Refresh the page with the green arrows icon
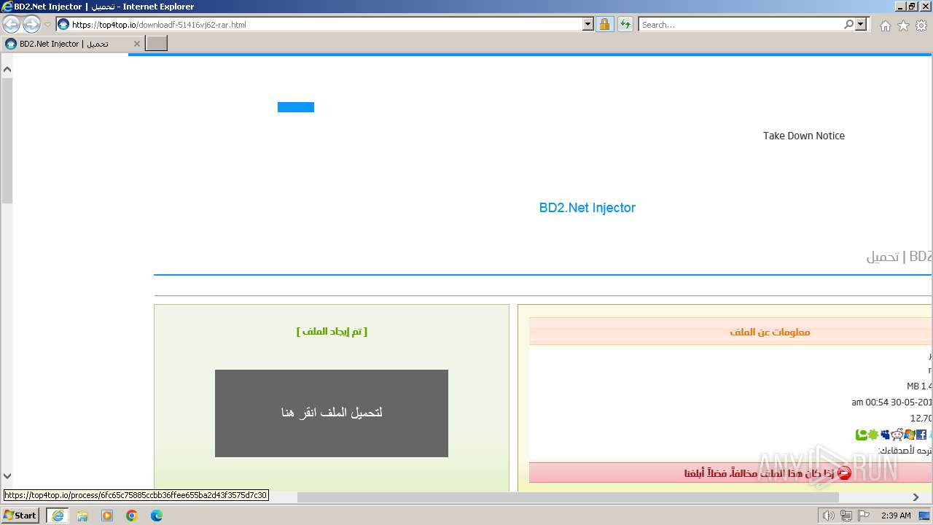933x525 pixels. (625, 24)
